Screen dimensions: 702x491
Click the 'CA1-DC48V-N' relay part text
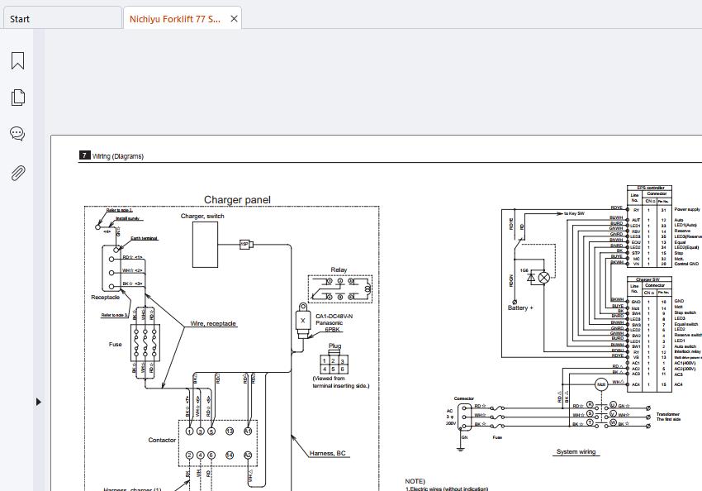click(x=334, y=317)
